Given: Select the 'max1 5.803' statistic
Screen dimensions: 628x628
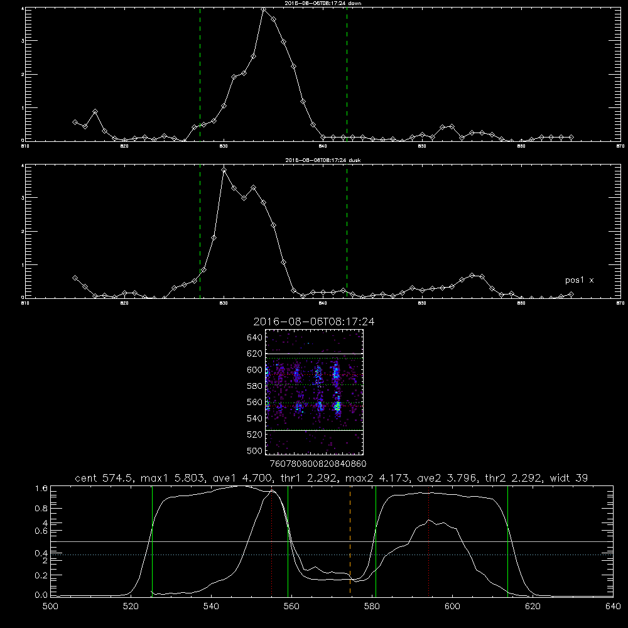Looking at the screenshot, I should (x=172, y=478).
